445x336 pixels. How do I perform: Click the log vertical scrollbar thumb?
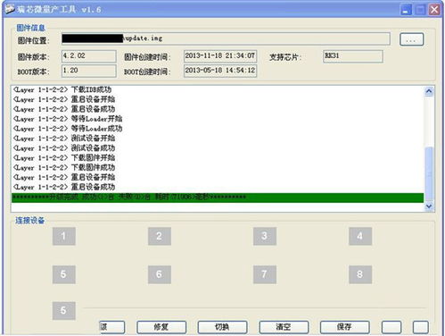click(x=429, y=174)
